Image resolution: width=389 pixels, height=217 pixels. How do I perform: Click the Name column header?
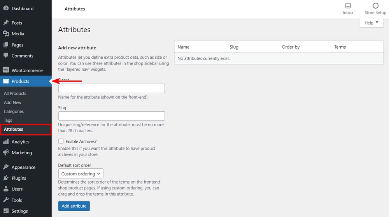coord(183,47)
